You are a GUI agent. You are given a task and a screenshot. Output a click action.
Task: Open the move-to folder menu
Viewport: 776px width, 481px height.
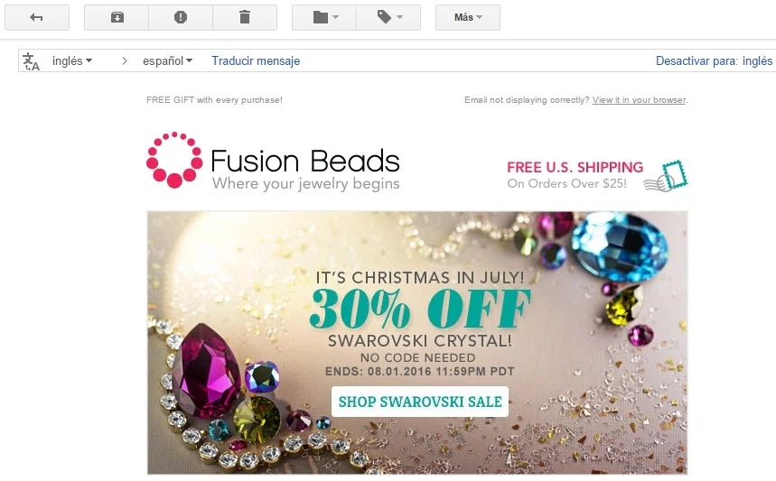point(324,18)
